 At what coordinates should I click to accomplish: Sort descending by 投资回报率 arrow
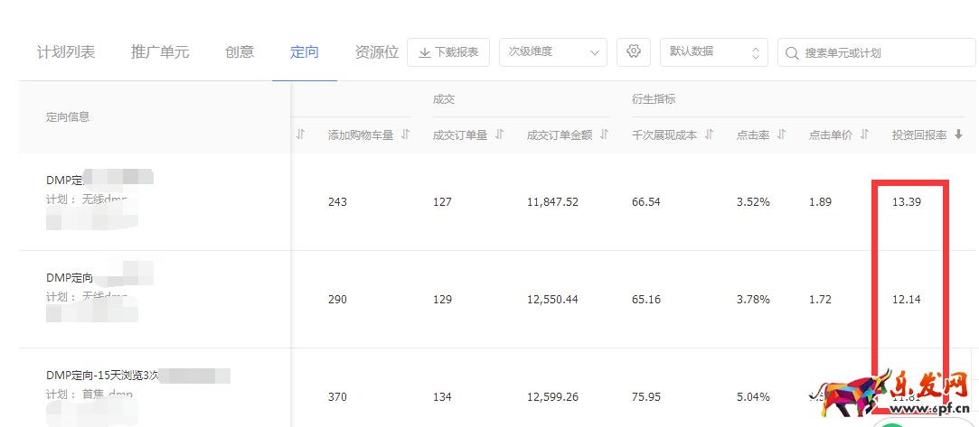959,135
